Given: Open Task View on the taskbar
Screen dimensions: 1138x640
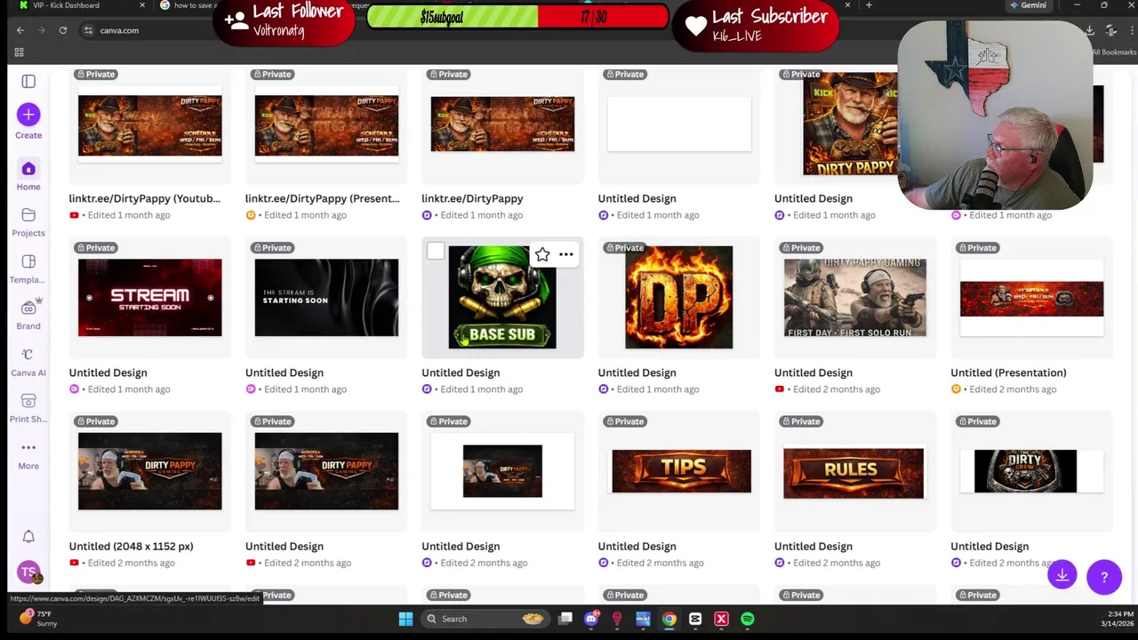Looking at the screenshot, I should 565,619.
